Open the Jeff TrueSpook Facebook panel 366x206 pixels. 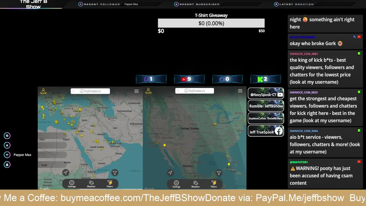tap(266, 131)
